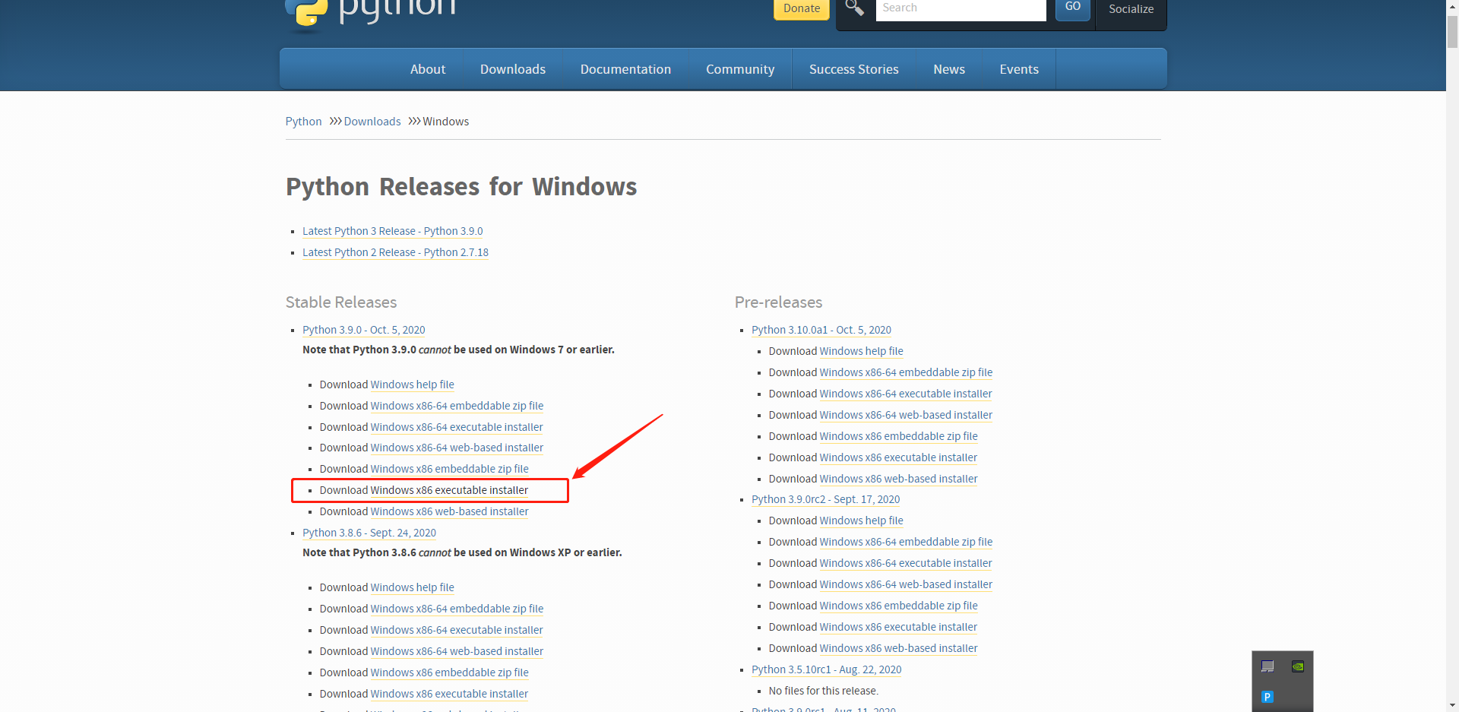Download 3.8.6 Windows x86-64 executable installer
The height and width of the screenshot is (712, 1459).
(x=457, y=630)
